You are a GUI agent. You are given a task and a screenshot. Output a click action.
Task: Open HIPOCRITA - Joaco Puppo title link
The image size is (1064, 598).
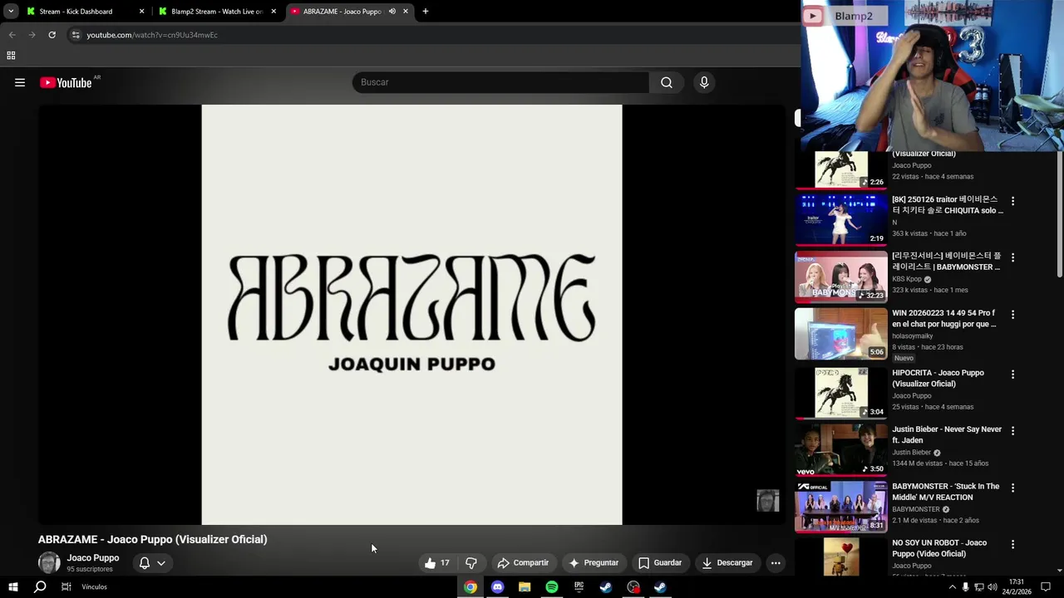click(x=938, y=378)
